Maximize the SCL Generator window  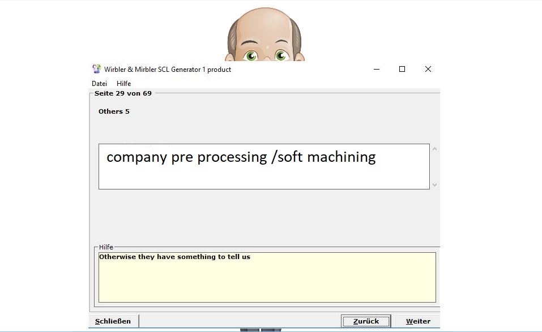point(402,69)
